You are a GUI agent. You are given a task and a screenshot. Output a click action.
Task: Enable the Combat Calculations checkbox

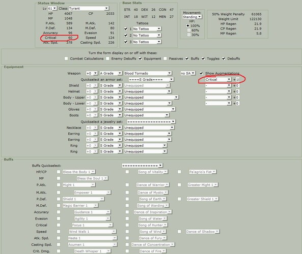coord(66,58)
